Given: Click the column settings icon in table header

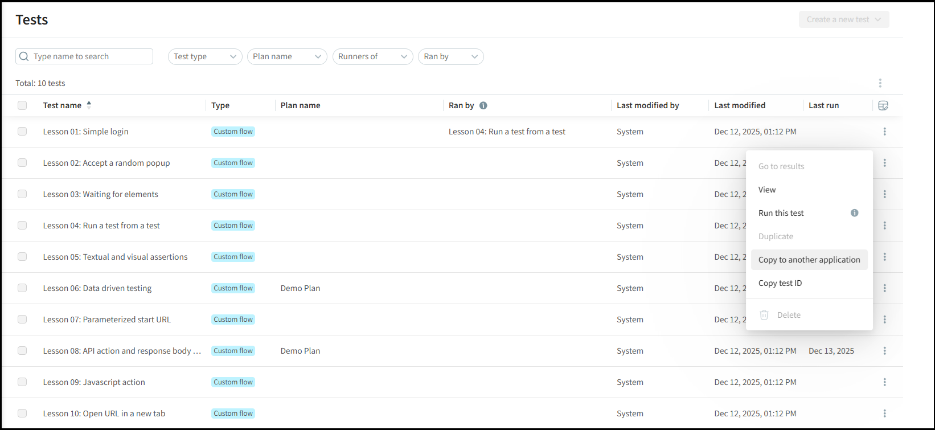Looking at the screenshot, I should (x=883, y=105).
